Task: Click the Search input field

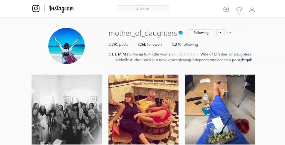Action: [x=143, y=9]
